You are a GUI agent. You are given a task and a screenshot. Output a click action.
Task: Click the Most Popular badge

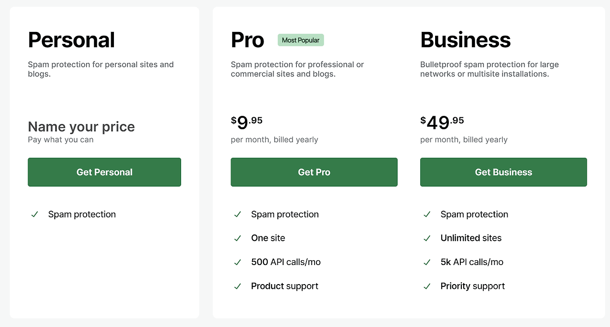[x=301, y=40]
